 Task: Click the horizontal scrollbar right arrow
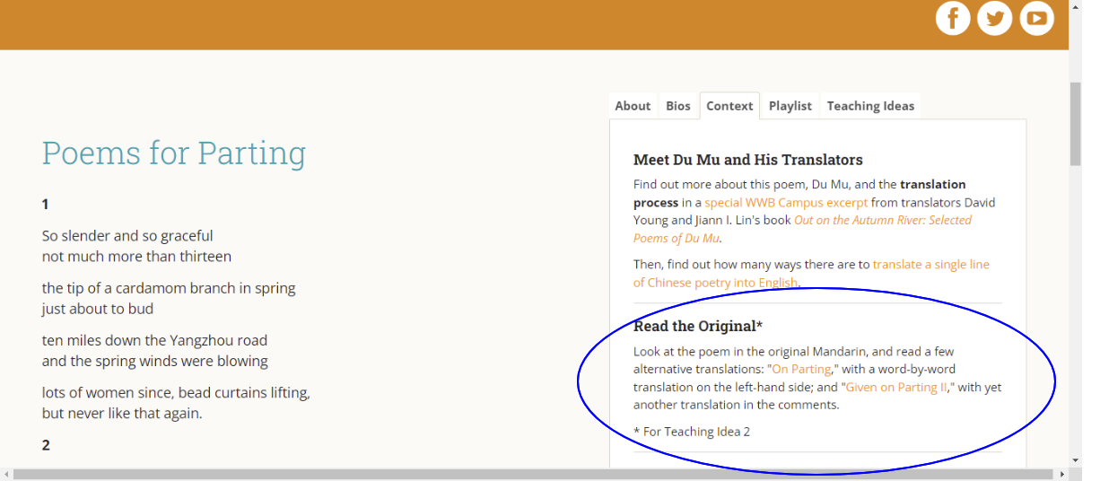(x=1062, y=474)
